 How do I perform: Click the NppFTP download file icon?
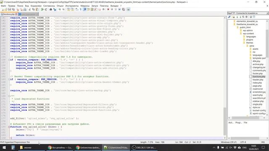pos(237,17)
